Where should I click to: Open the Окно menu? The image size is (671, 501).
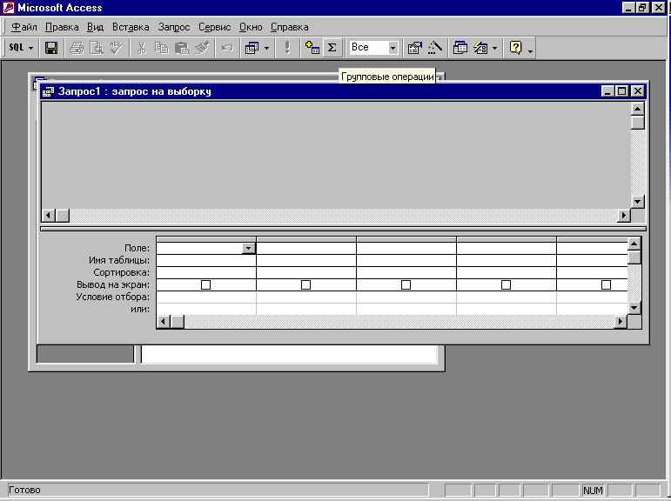click(251, 27)
